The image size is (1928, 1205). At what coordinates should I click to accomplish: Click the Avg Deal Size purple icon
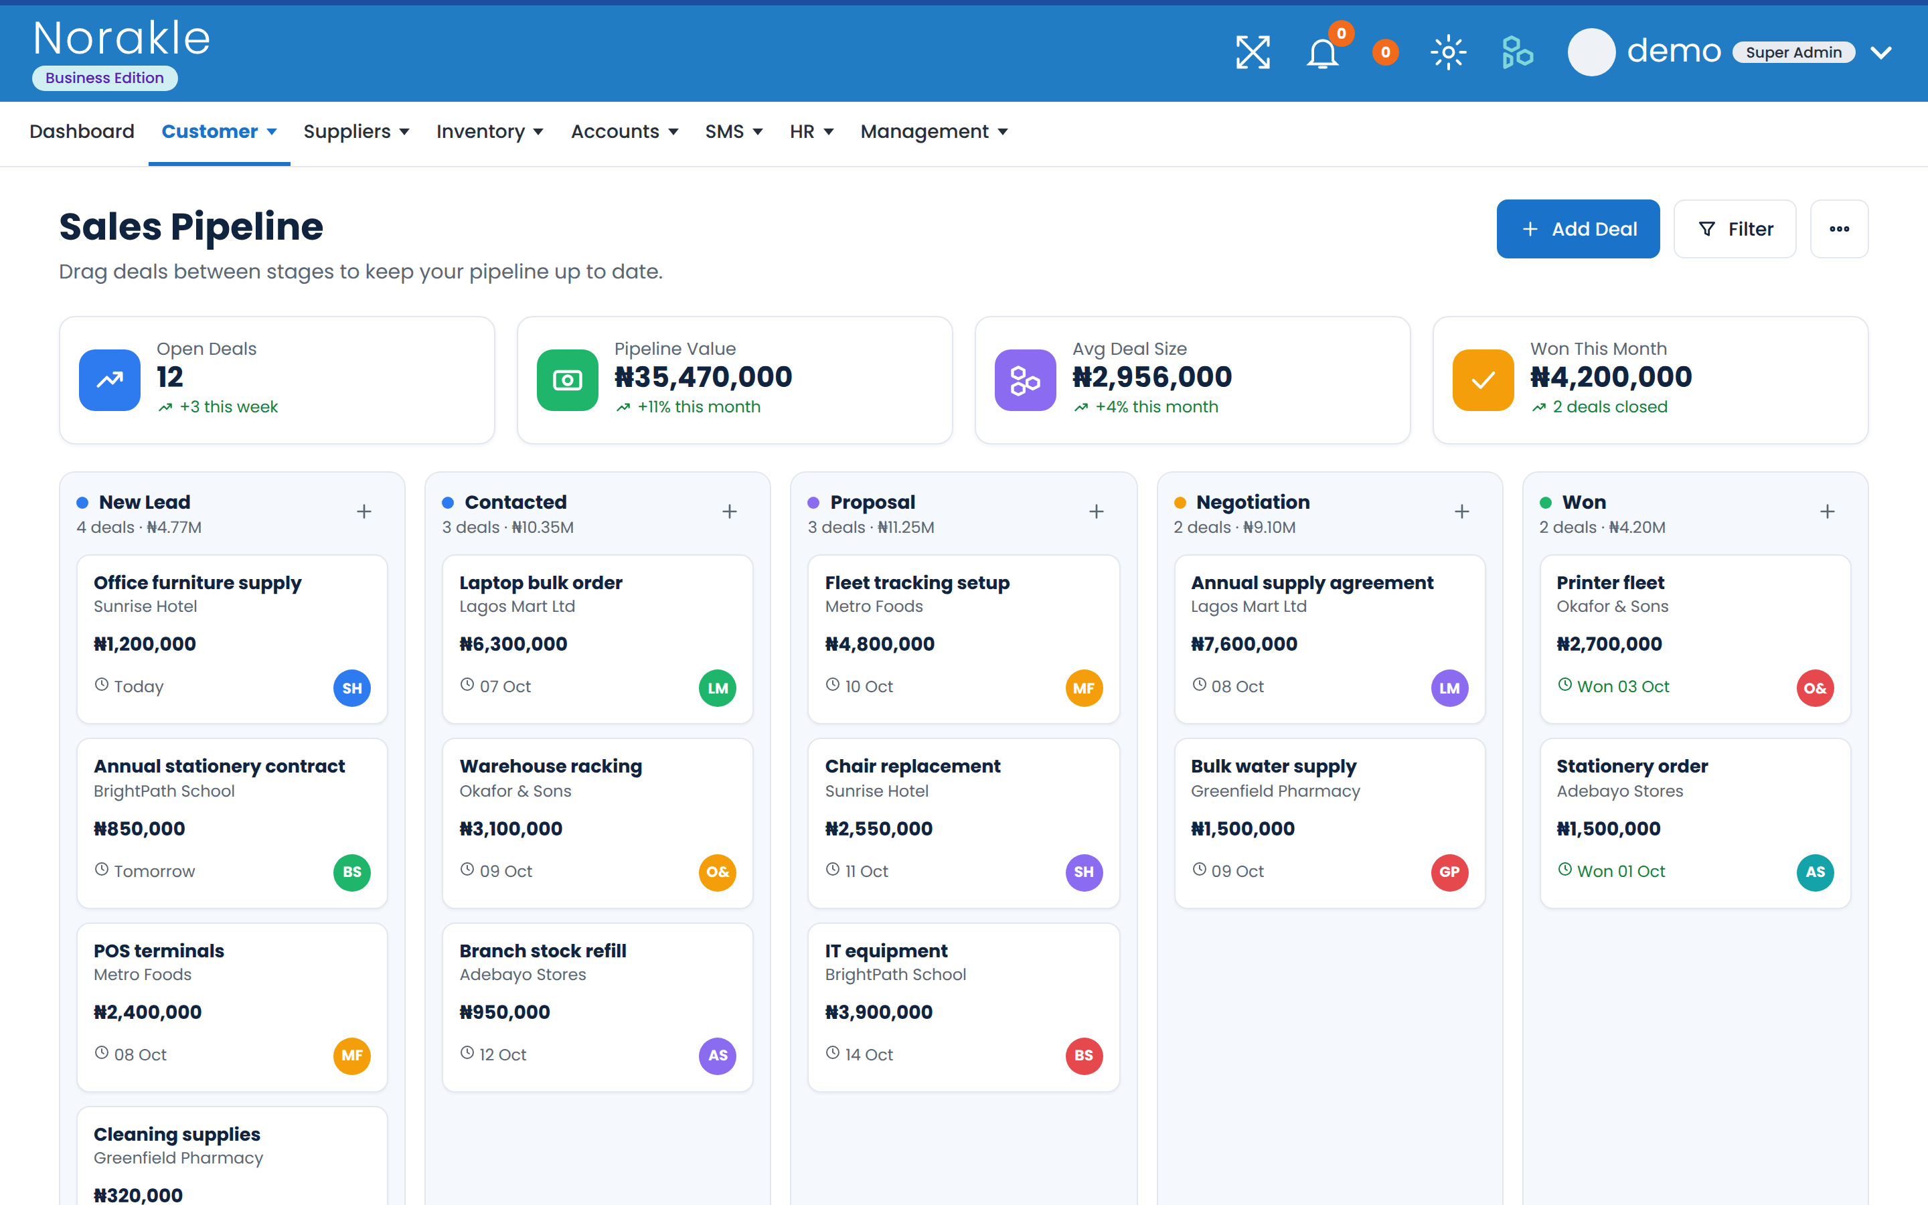(1026, 380)
